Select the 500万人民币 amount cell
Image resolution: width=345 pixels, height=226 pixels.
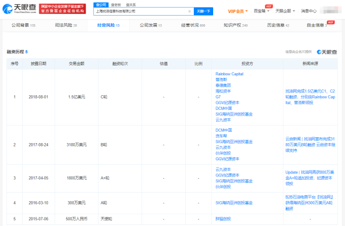pos(76,219)
